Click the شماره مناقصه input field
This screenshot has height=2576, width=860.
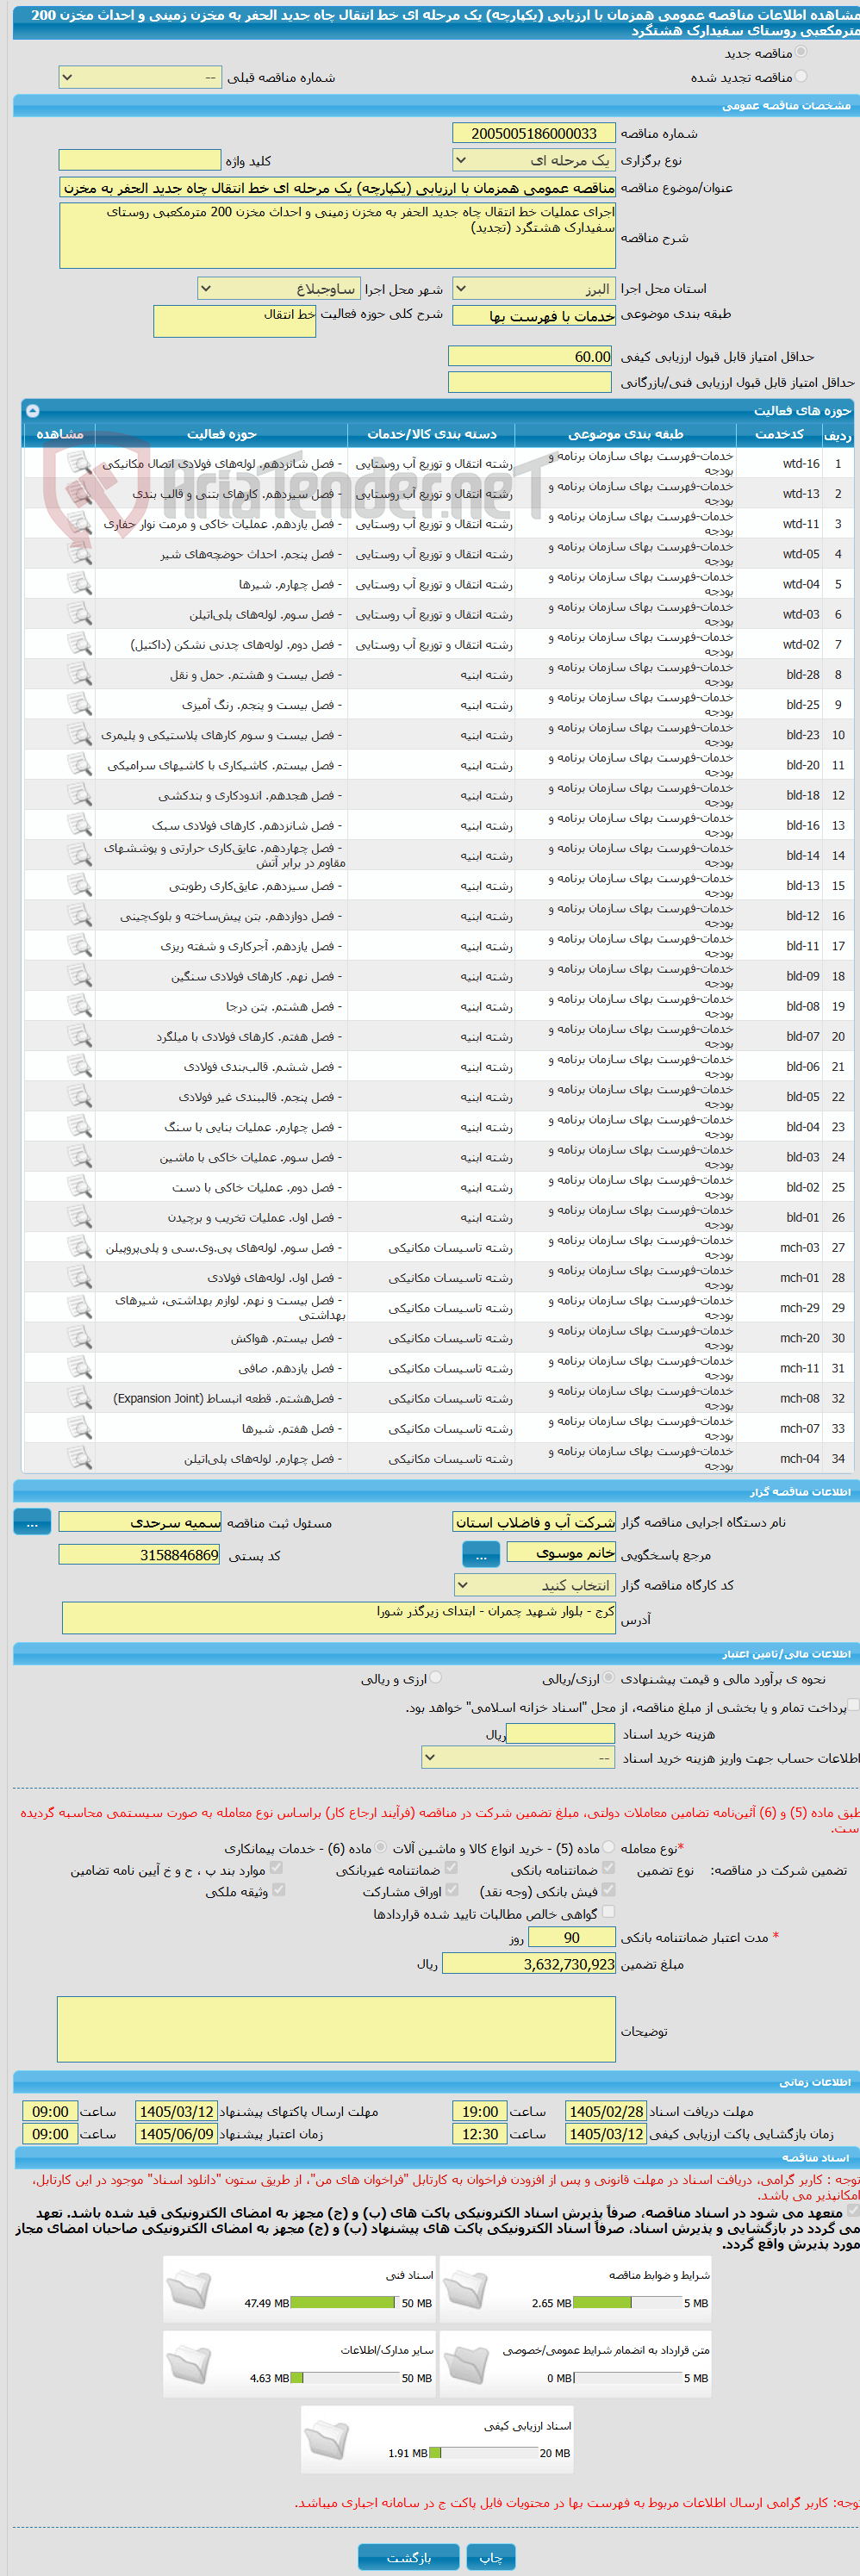click(x=534, y=133)
